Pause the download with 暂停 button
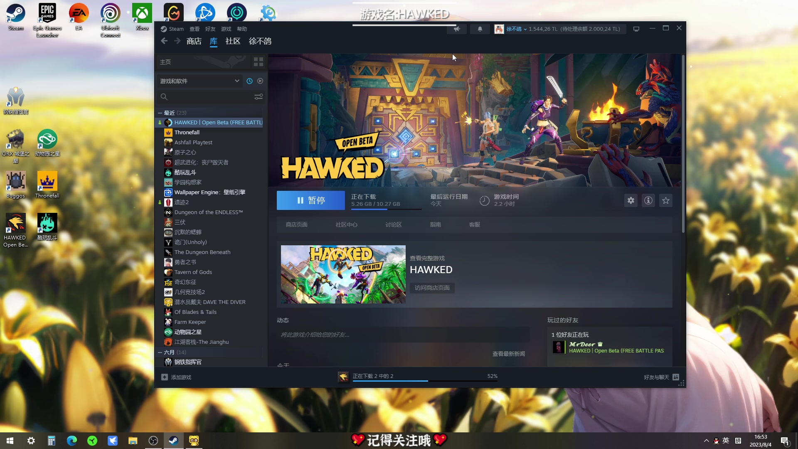 [311, 200]
